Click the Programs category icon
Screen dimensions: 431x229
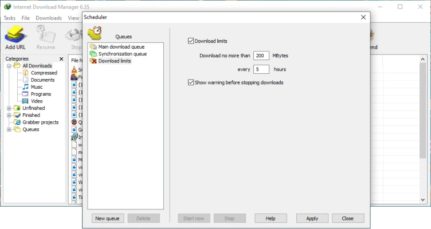(x=26, y=94)
